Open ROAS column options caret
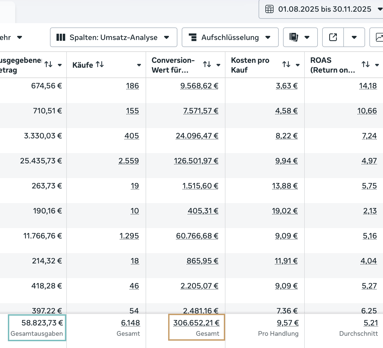 tap(377, 65)
